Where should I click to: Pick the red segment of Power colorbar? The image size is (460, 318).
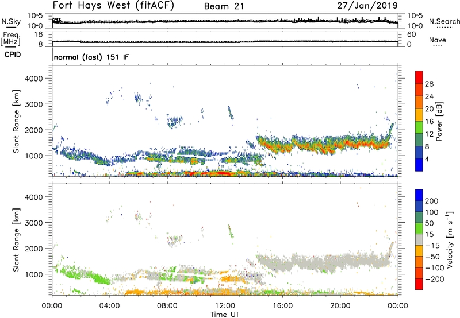419,77
